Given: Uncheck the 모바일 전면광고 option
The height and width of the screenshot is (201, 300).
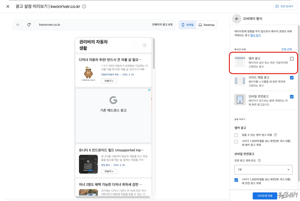Looking at the screenshot, I should click(291, 97).
